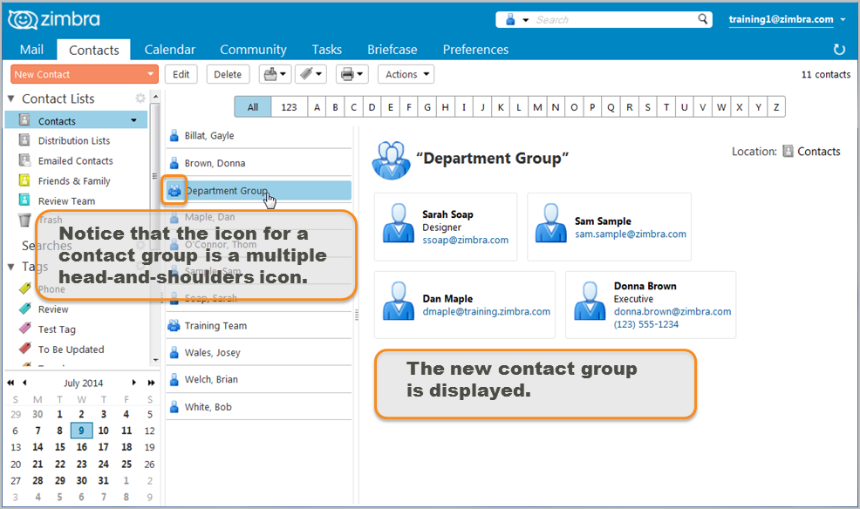
Task: Click donna.brown@zimbra.com email link
Action: point(672,311)
